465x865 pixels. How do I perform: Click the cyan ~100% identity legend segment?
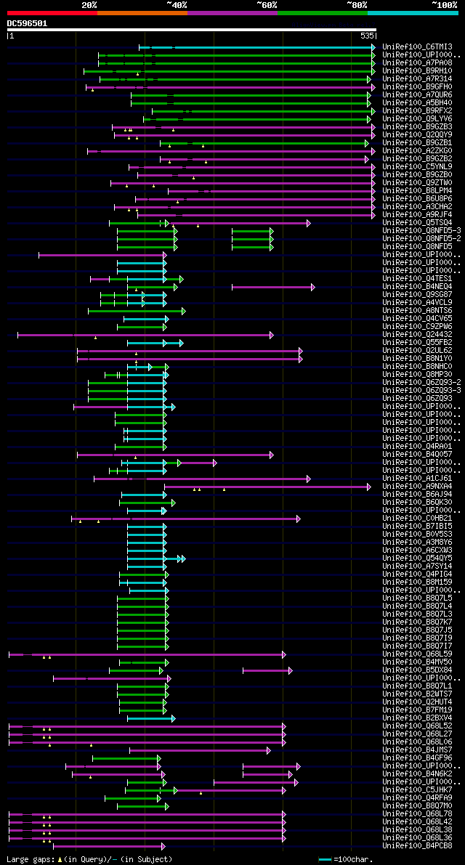click(413, 12)
